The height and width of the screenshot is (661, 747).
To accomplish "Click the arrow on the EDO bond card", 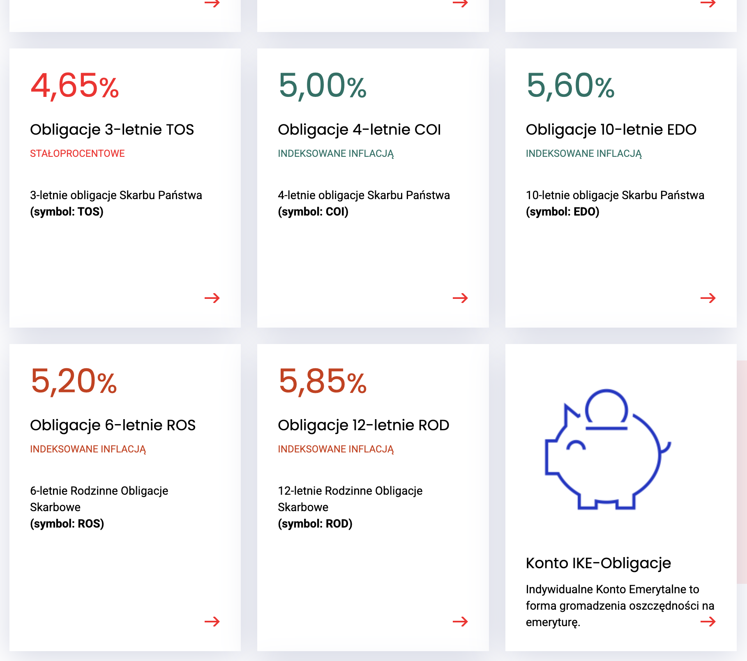I will 708,298.
